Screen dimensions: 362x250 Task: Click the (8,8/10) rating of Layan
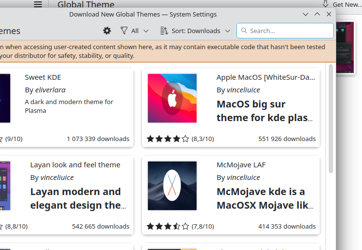17,226
